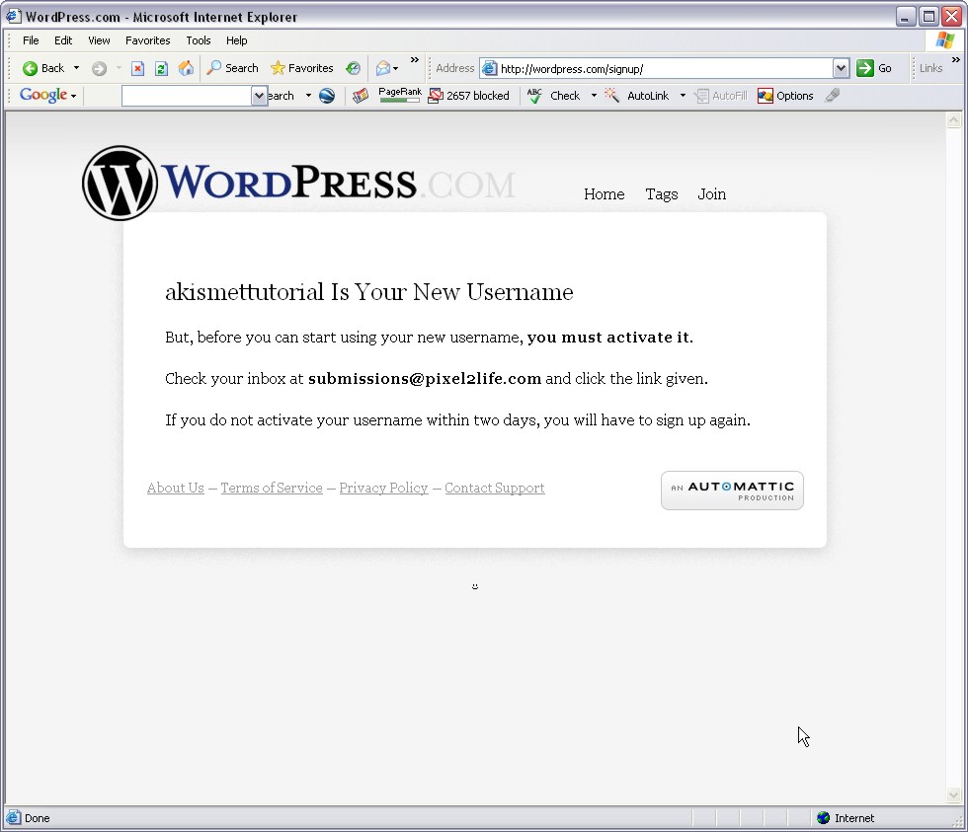The width and height of the screenshot is (968, 832).
Task: Open the File menu
Action: [x=31, y=40]
